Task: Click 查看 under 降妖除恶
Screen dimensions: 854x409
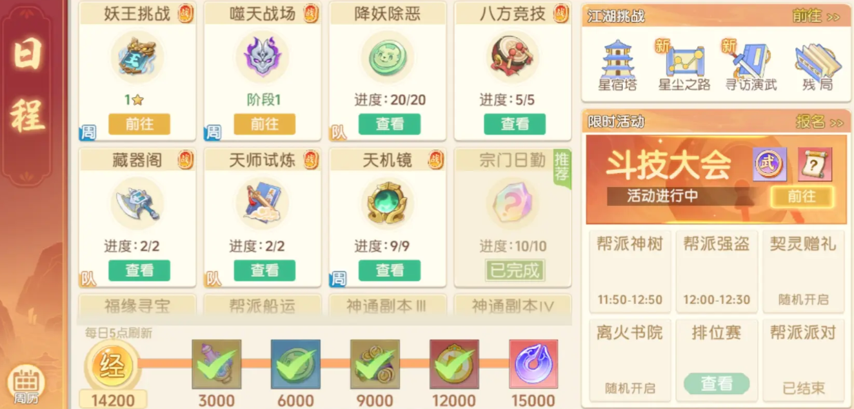Action: tap(390, 124)
